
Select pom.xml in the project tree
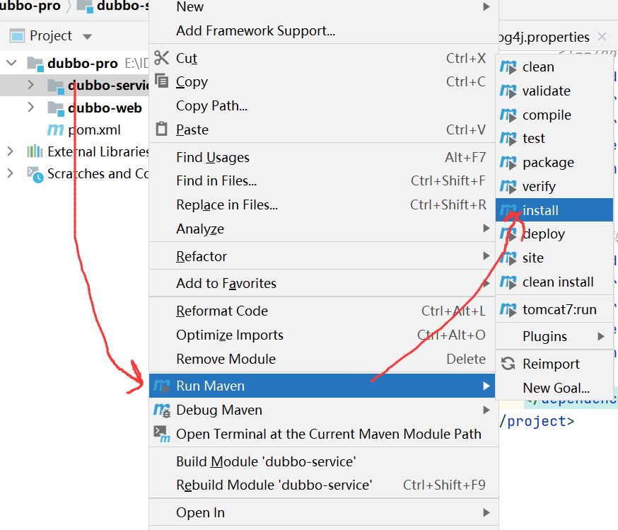coord(94,129)
